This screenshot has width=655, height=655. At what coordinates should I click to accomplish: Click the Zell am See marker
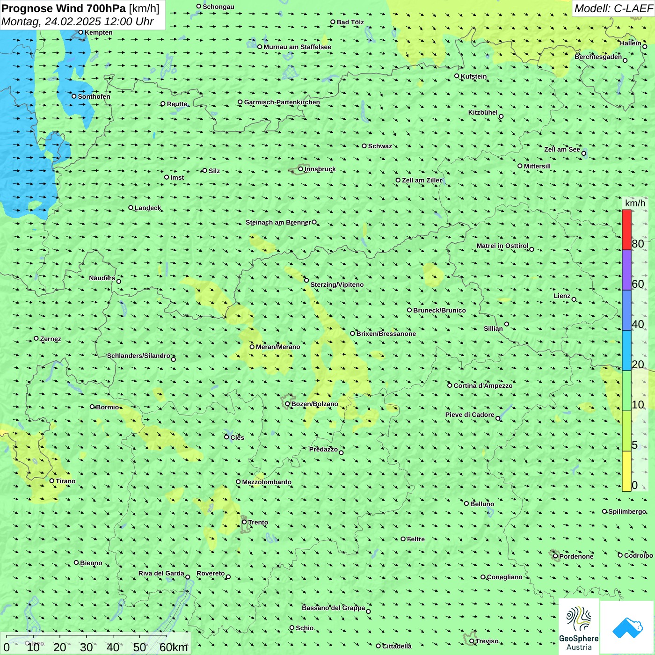[x=583, y=153]
